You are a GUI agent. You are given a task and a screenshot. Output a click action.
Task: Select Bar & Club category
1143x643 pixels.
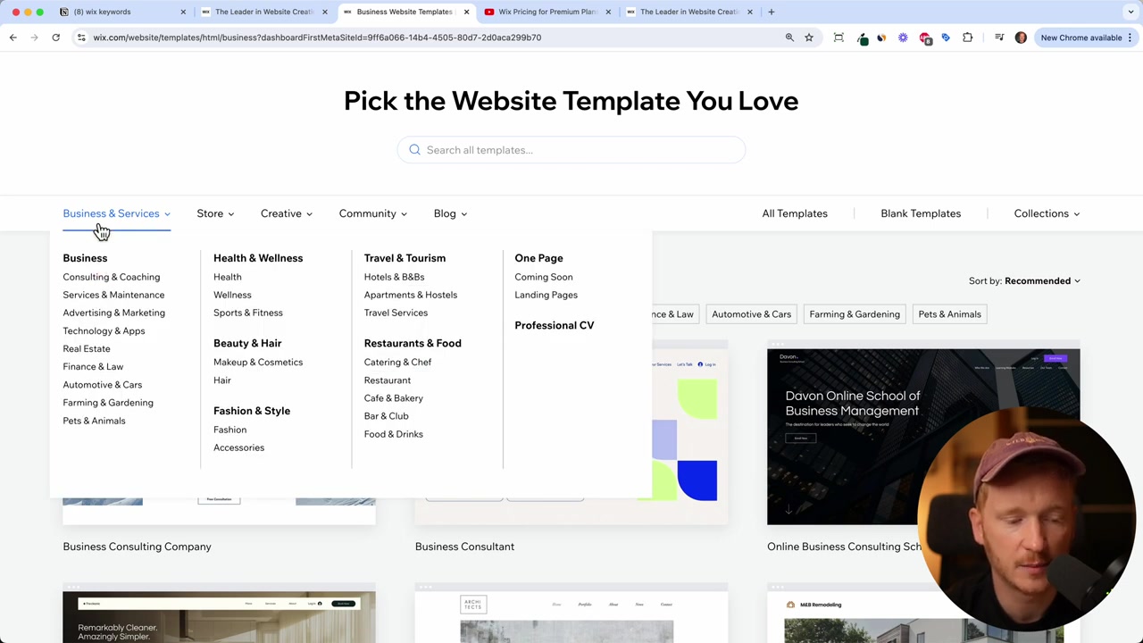point(386,416)
